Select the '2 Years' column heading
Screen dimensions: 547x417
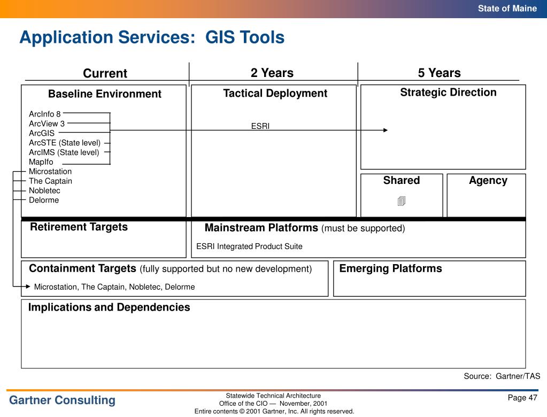(272, 73)
